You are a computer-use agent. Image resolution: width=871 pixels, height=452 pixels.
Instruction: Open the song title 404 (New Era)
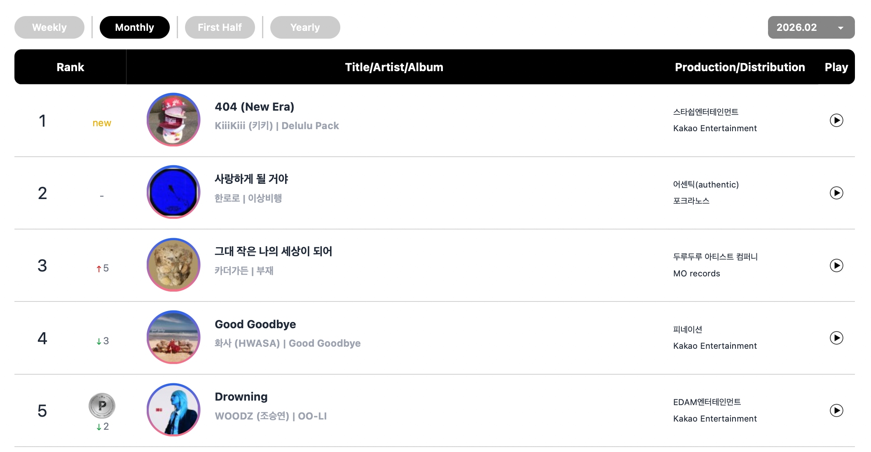pyautogui.click(x=254, y=107)
